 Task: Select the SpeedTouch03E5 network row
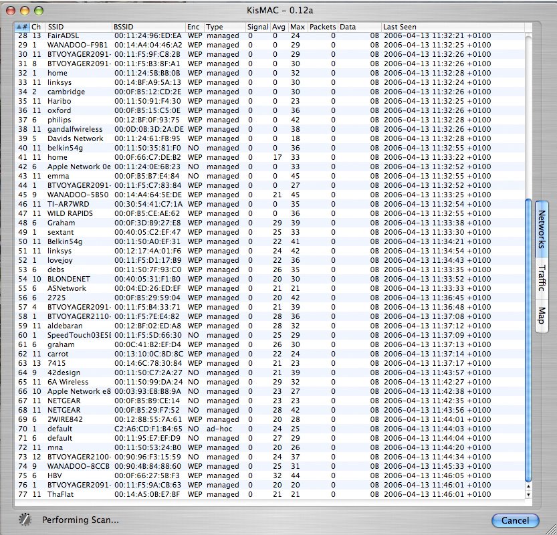269,335
